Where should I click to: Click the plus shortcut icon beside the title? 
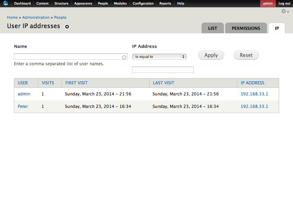[x=67, y=27]
